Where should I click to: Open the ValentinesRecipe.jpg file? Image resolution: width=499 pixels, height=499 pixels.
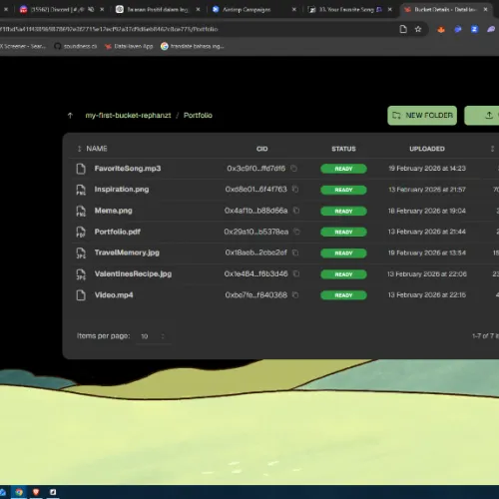[x=133, y=273]
